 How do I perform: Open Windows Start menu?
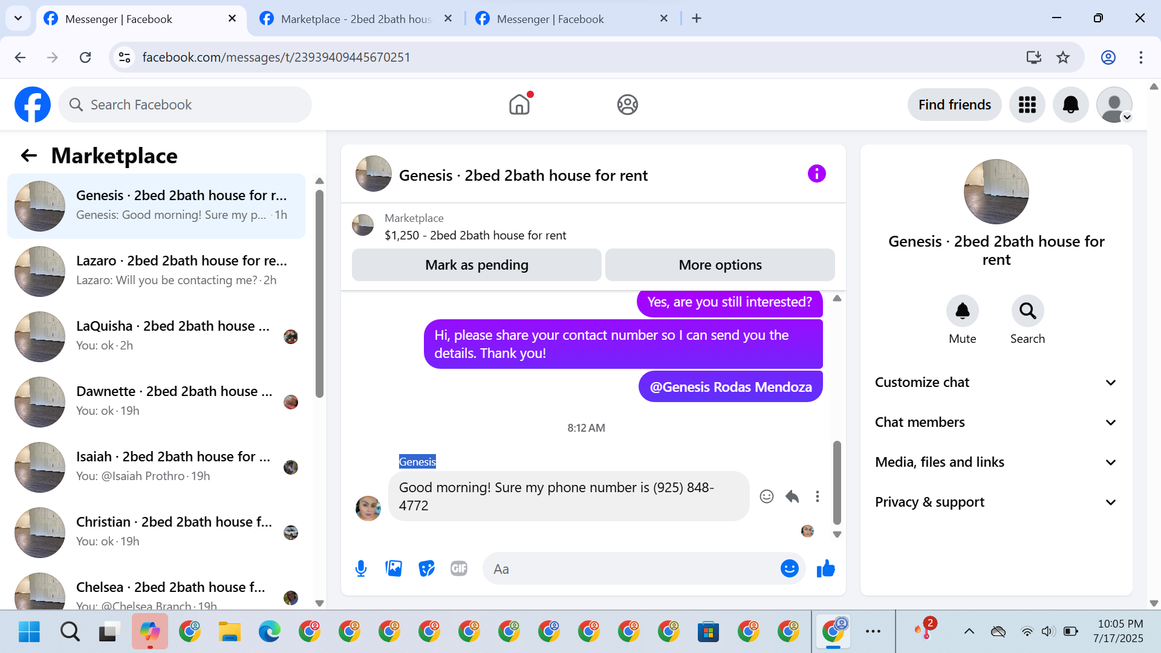point(29,631)
